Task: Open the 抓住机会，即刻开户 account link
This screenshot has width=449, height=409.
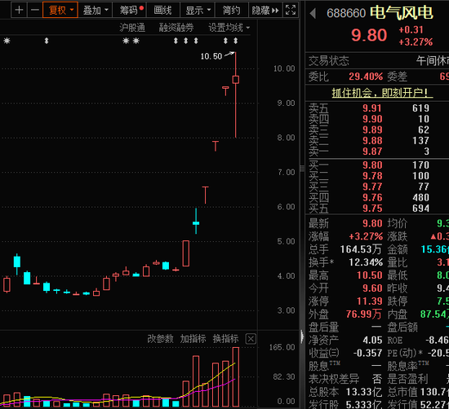Action: pos(382,93)
